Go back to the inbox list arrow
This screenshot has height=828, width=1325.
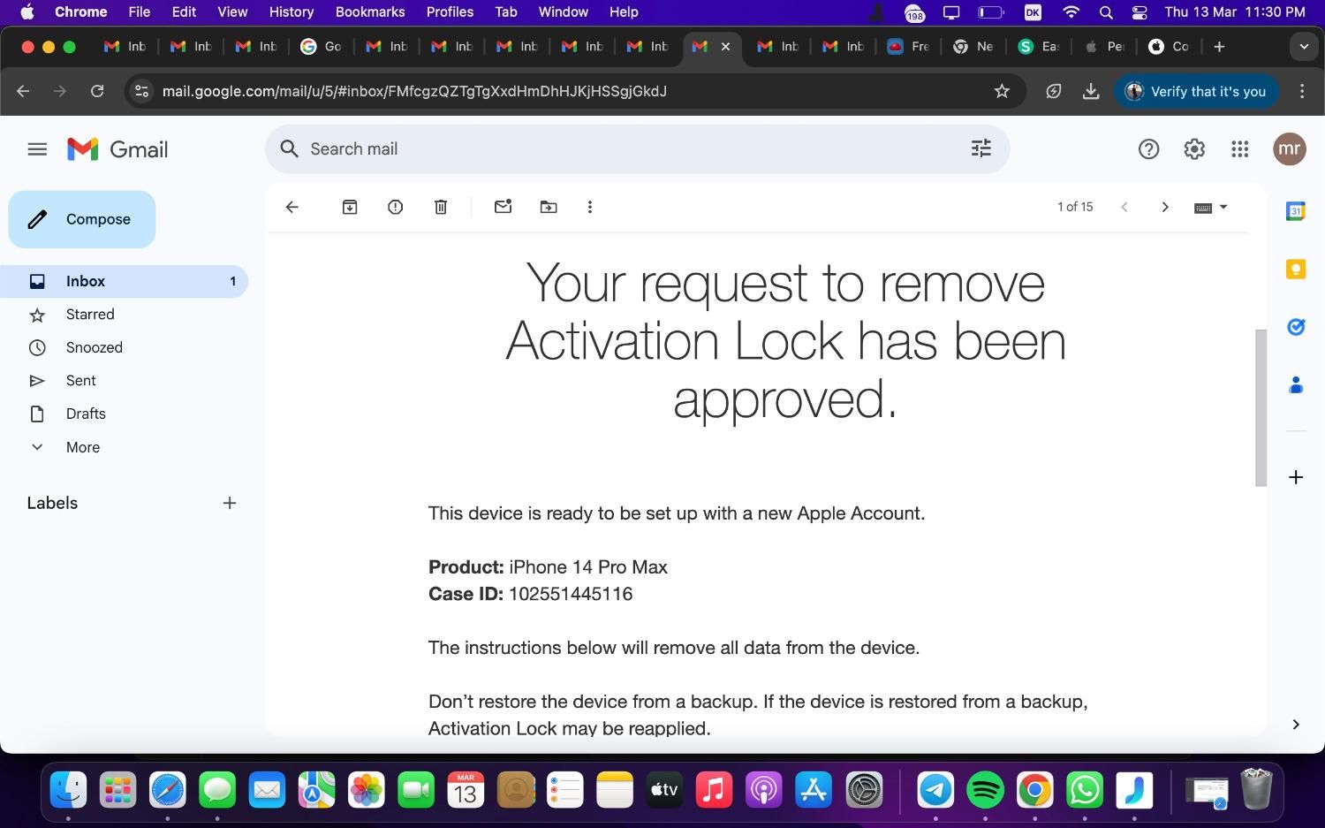point(291,207)
